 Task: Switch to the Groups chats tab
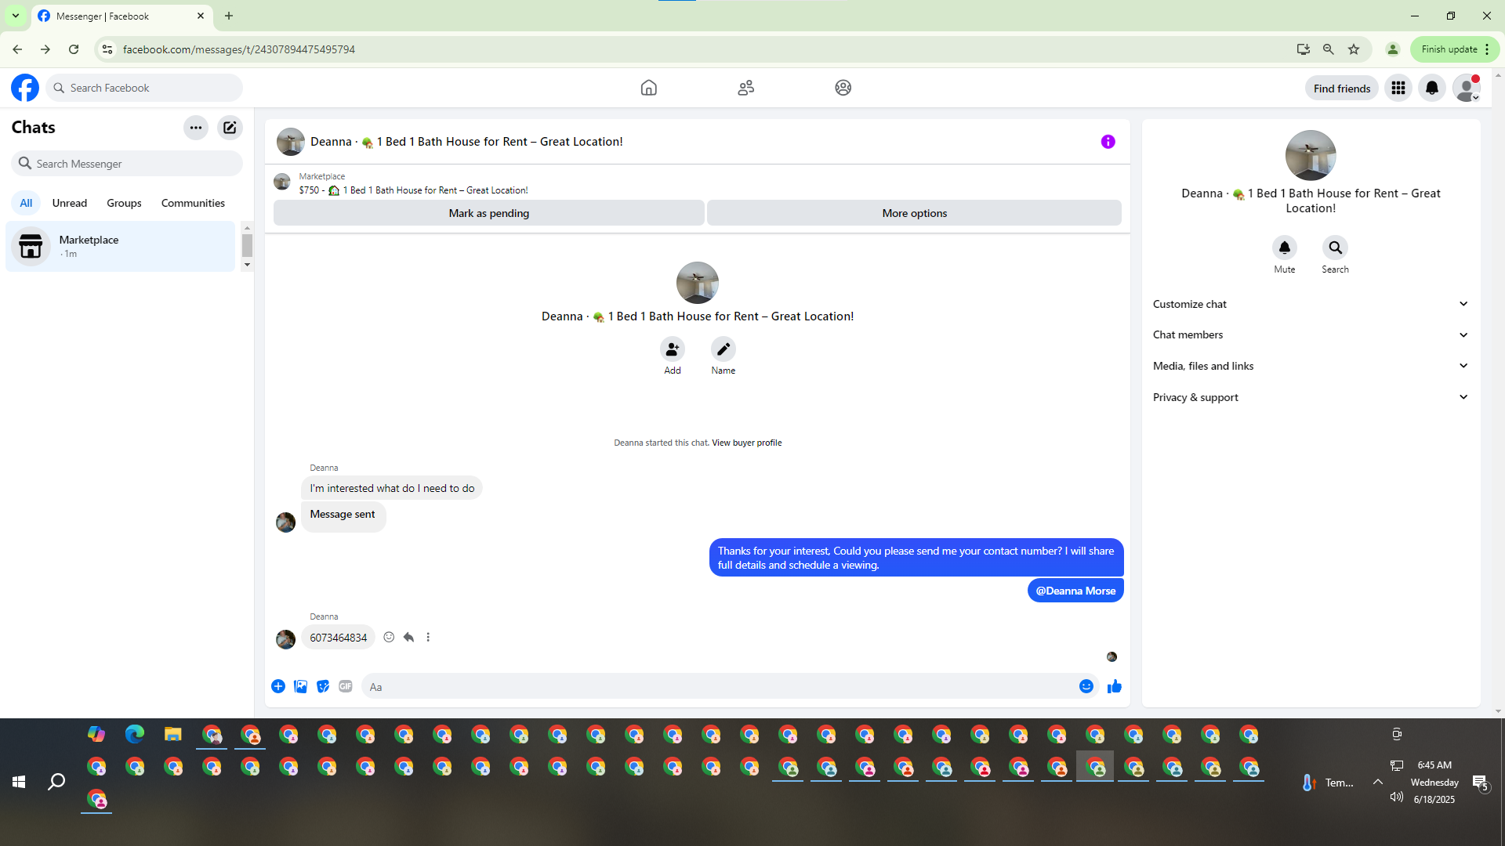tap(125, 204)
